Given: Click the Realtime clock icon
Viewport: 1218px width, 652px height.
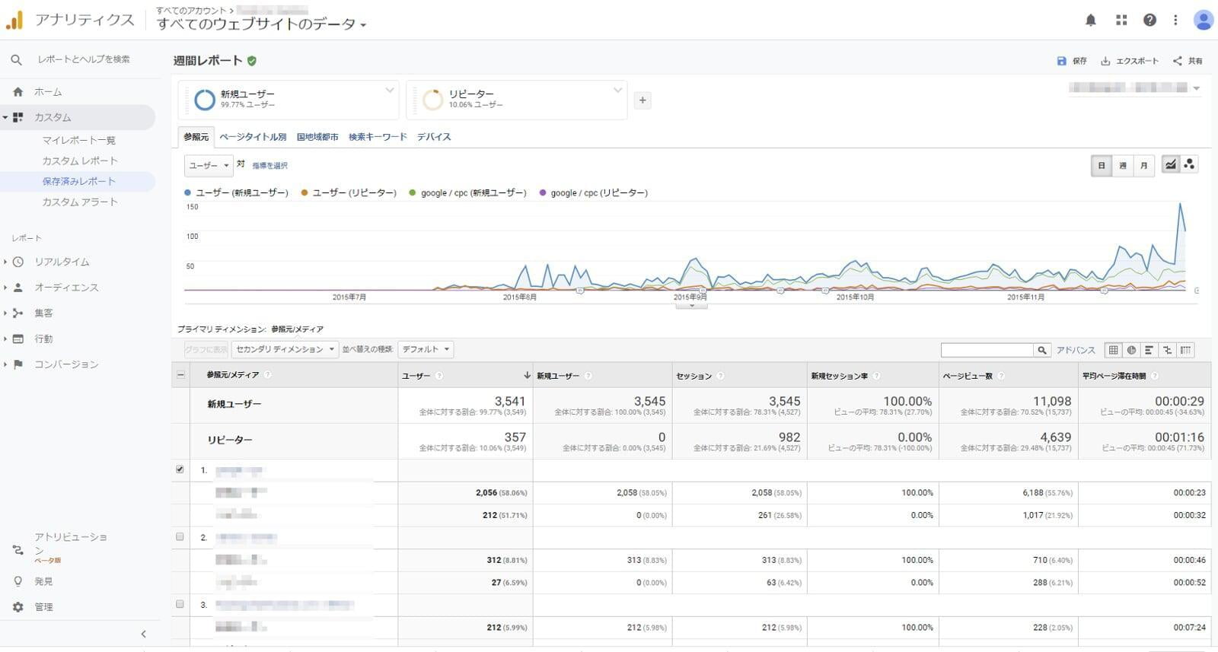Looking at the screenshot, I should [x=18, y=262].
